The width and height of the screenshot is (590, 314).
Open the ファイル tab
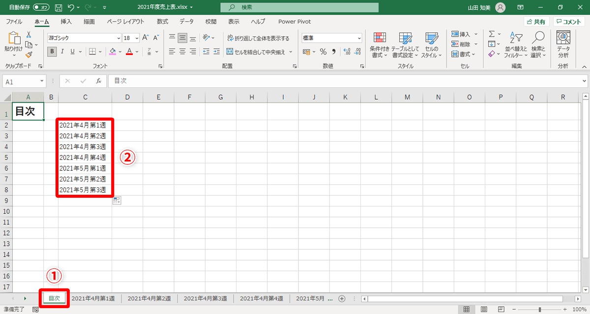pos(14,22)
